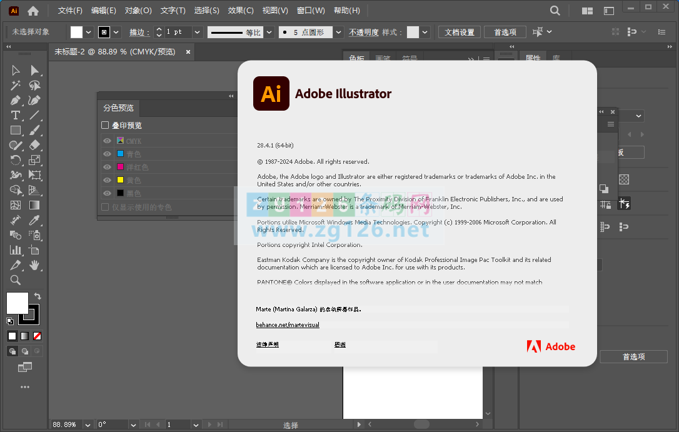The image size is (679, 432).
Task: Go to Home screen icon
Action: (33, 11)
